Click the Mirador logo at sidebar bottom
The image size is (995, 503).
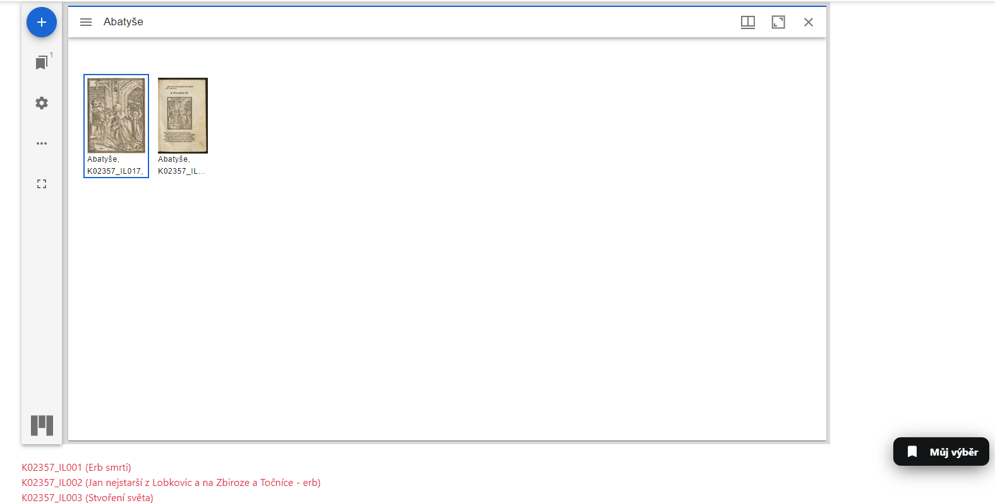pyautogui.click(x=42, y=425)
